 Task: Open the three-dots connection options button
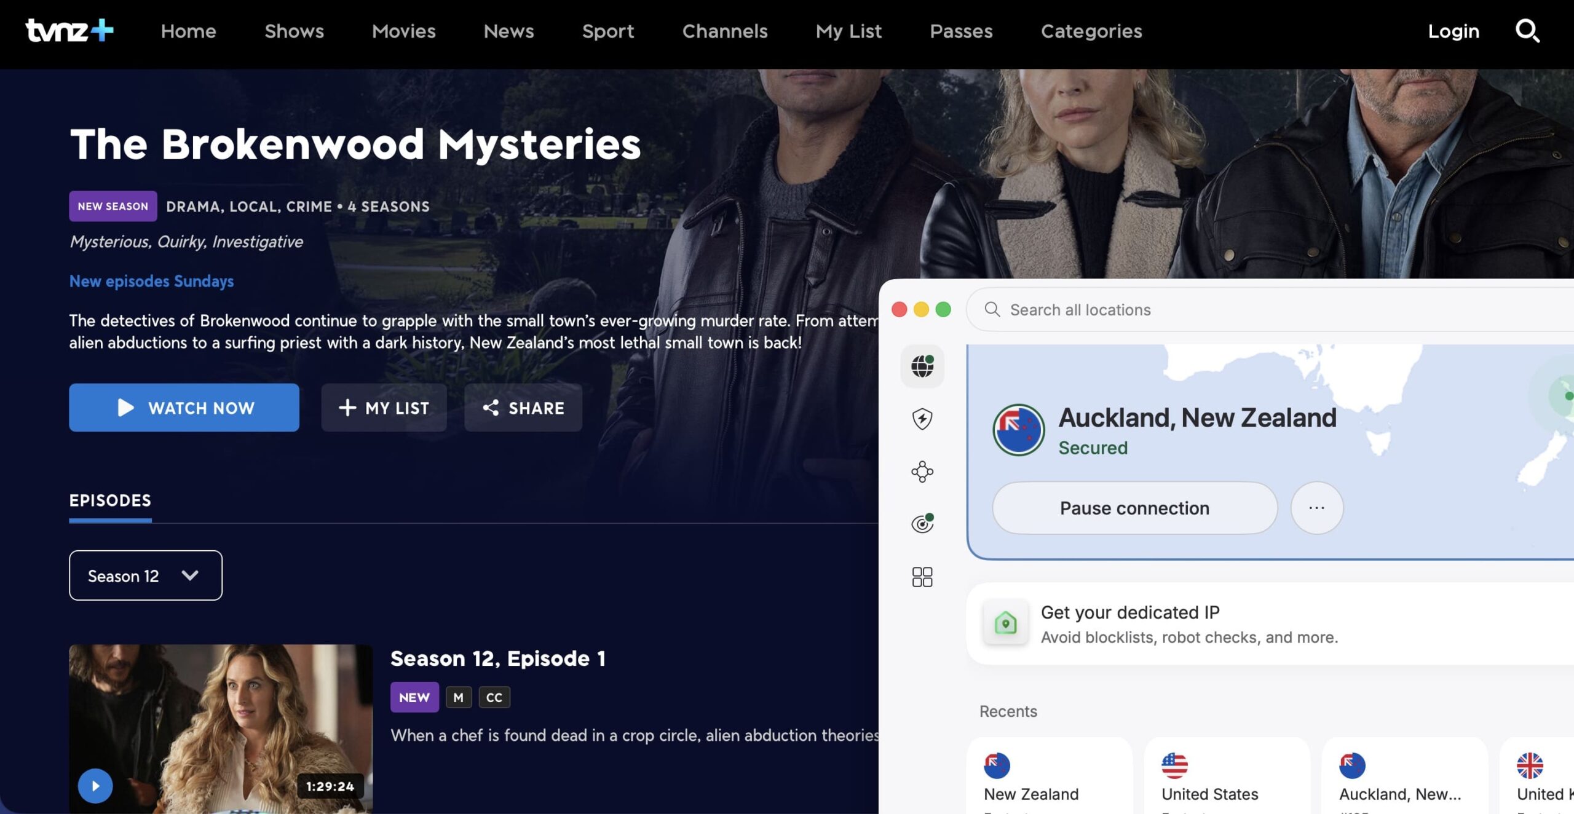pos(1316,508)
